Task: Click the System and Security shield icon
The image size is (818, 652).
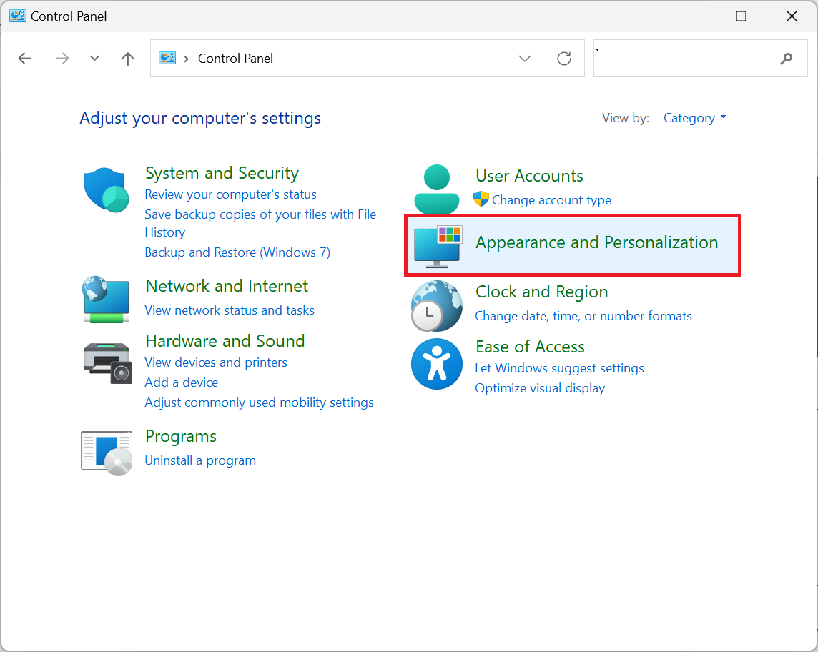Action: coord(107,190)
